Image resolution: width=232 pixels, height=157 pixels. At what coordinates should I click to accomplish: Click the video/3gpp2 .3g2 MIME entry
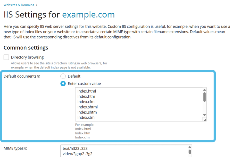point(78,154)
